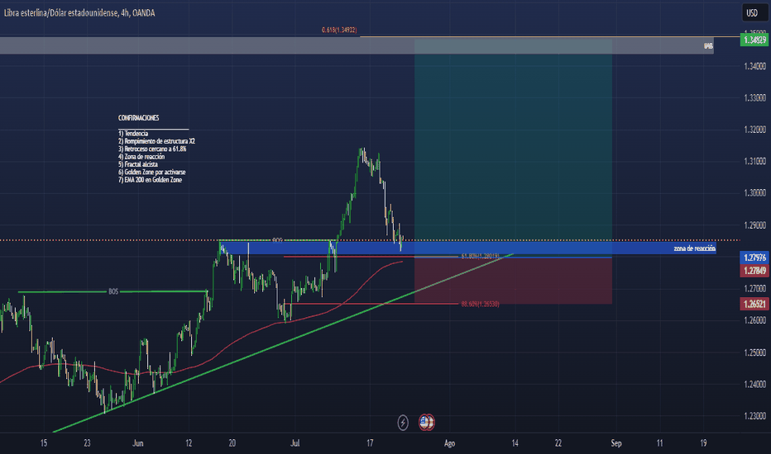
Task: Click the 11 date on time axis
Action: [x=659, y=443]
